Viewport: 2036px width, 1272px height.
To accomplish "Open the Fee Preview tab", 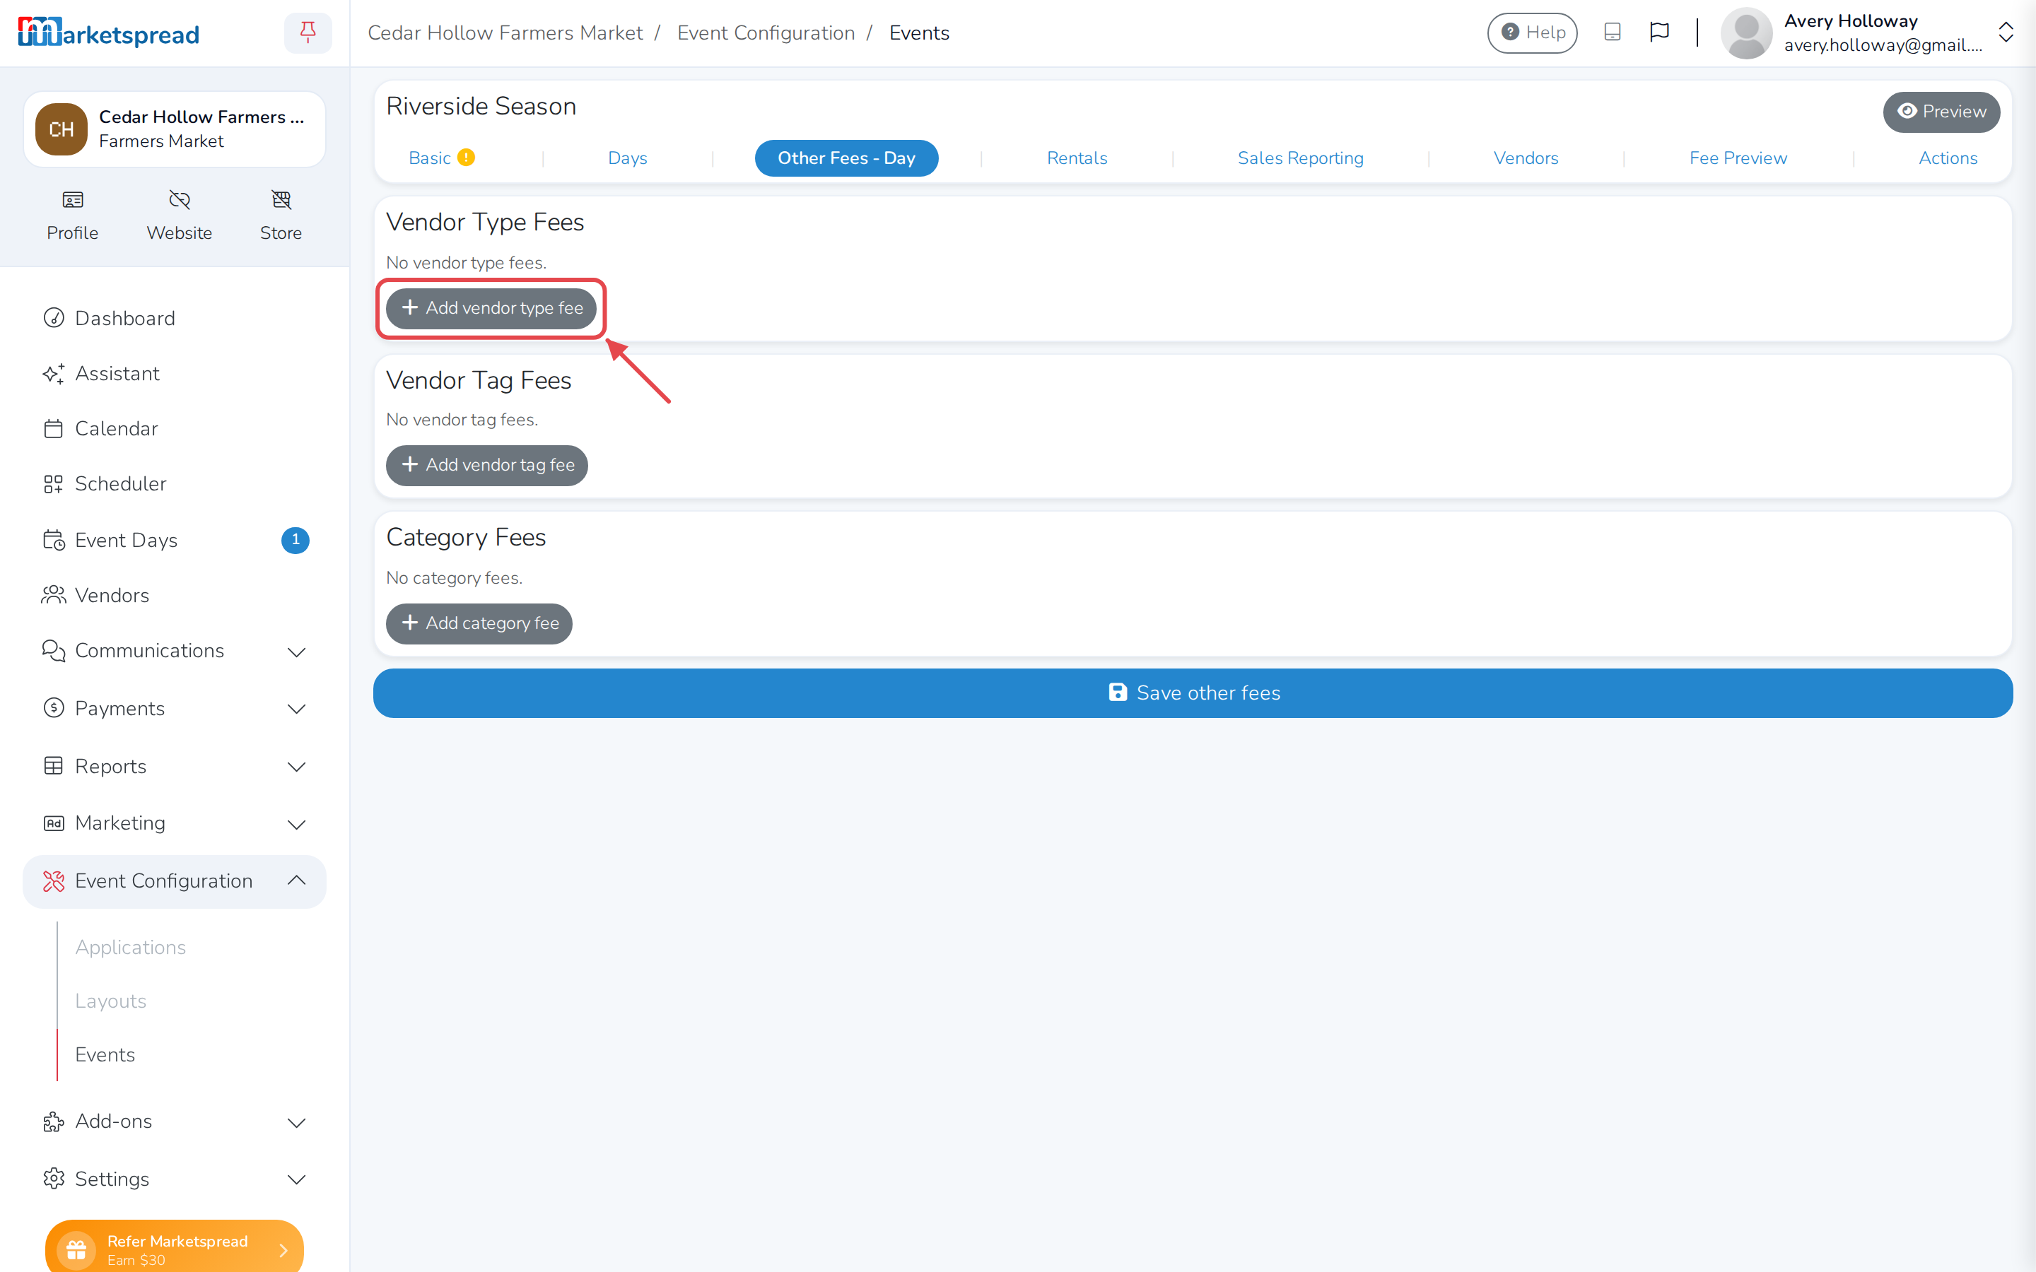I will 1738,158.
